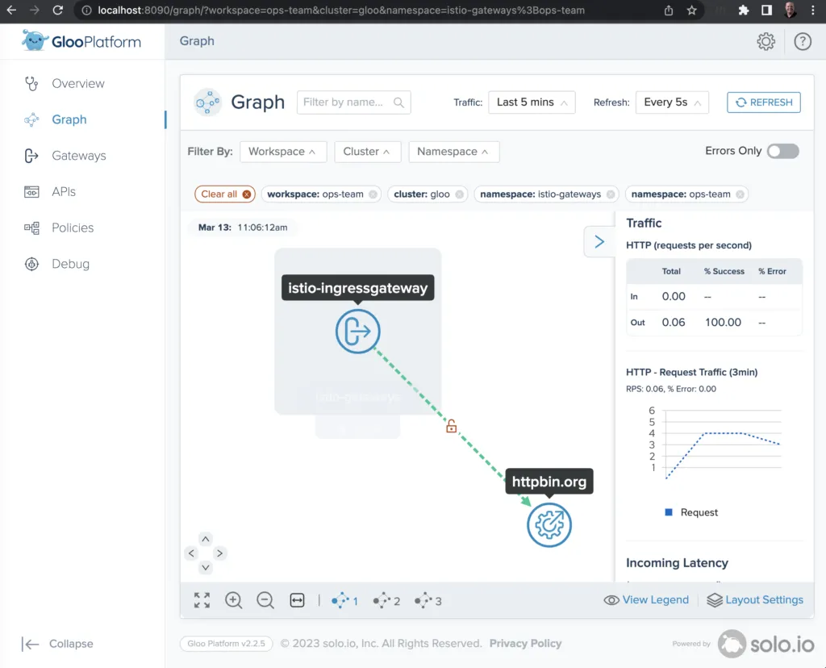Image resolution: width=826 pixels, height=668 pixels.
Task: Click the Debug target icon
Action: click(31, 264)
